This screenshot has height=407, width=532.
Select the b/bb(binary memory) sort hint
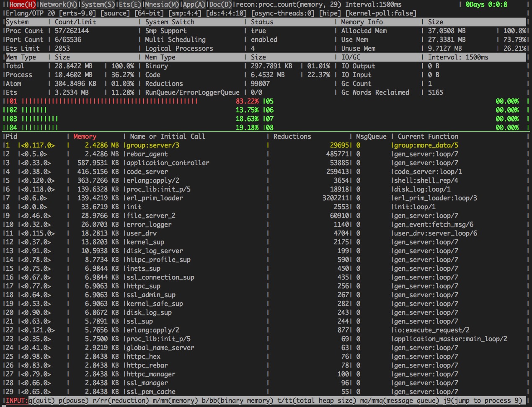238,400
